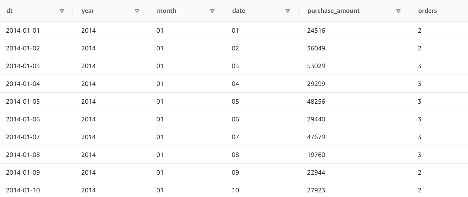Select month cell in the 2014-01-02 row
Image resolution: width=468 pixels, height=197 pixels.
(x=160, y=48)
